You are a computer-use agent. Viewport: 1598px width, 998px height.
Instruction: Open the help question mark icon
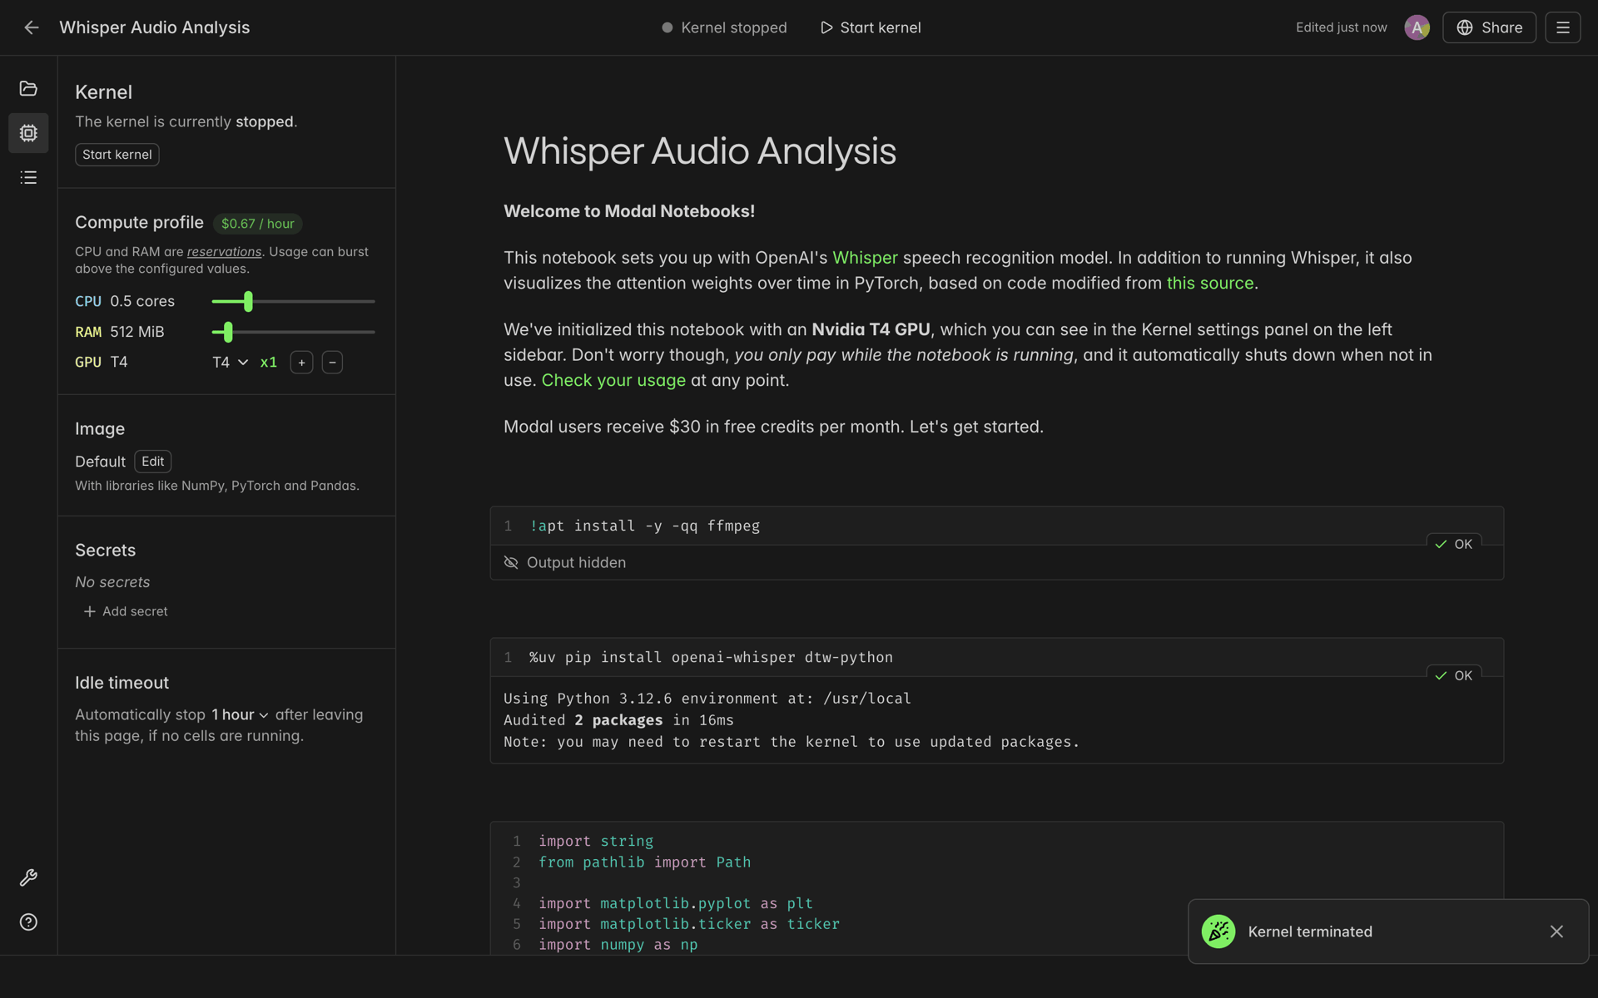(28, 921)
